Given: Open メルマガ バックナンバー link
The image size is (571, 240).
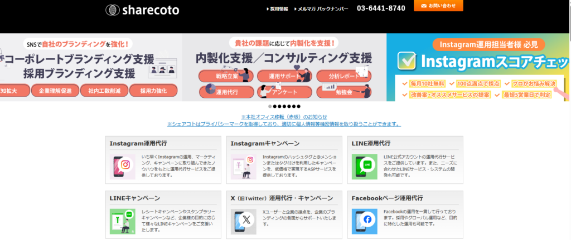Looking at the screenshot, I should [x=322, y=9].
